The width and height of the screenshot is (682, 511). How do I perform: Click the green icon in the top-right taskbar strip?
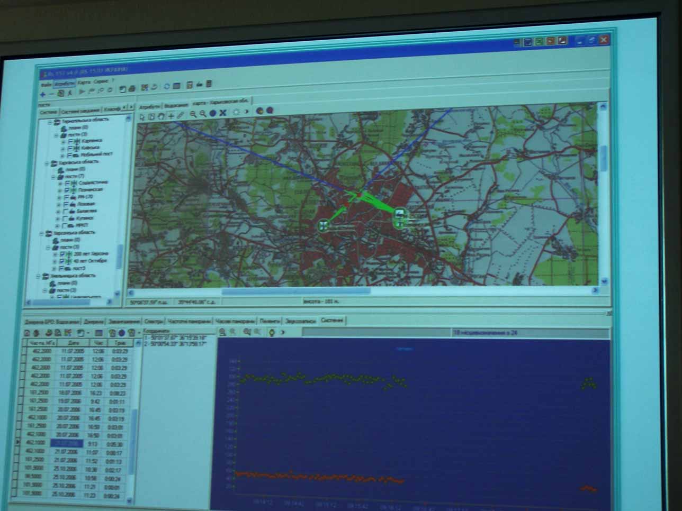click(539, 41)
